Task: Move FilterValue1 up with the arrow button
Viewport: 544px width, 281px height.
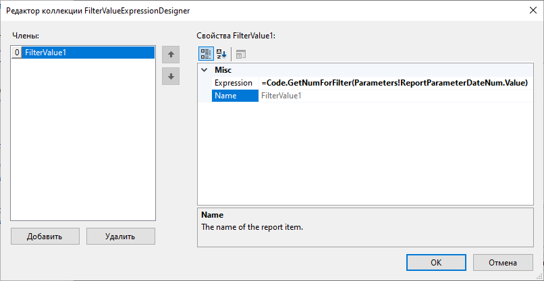Action: [171, 55]
